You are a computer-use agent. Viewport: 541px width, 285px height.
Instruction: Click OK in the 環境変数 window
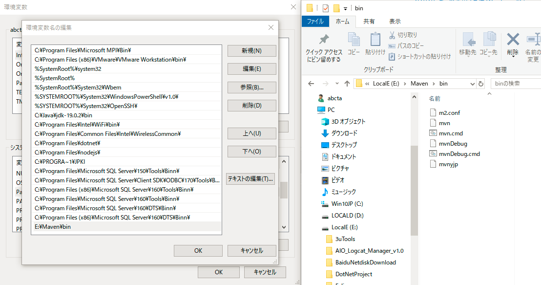tap(219, 272)
